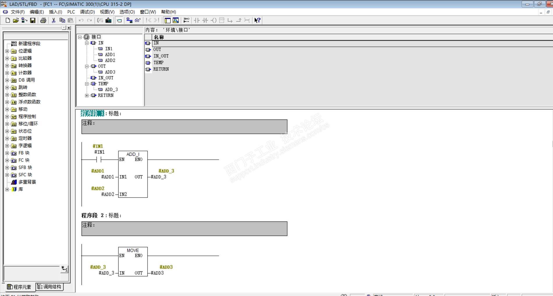Open the 视图(V) menu
Image resolution: width=553 pixels, height=296 pixels.
coord(107,12)
